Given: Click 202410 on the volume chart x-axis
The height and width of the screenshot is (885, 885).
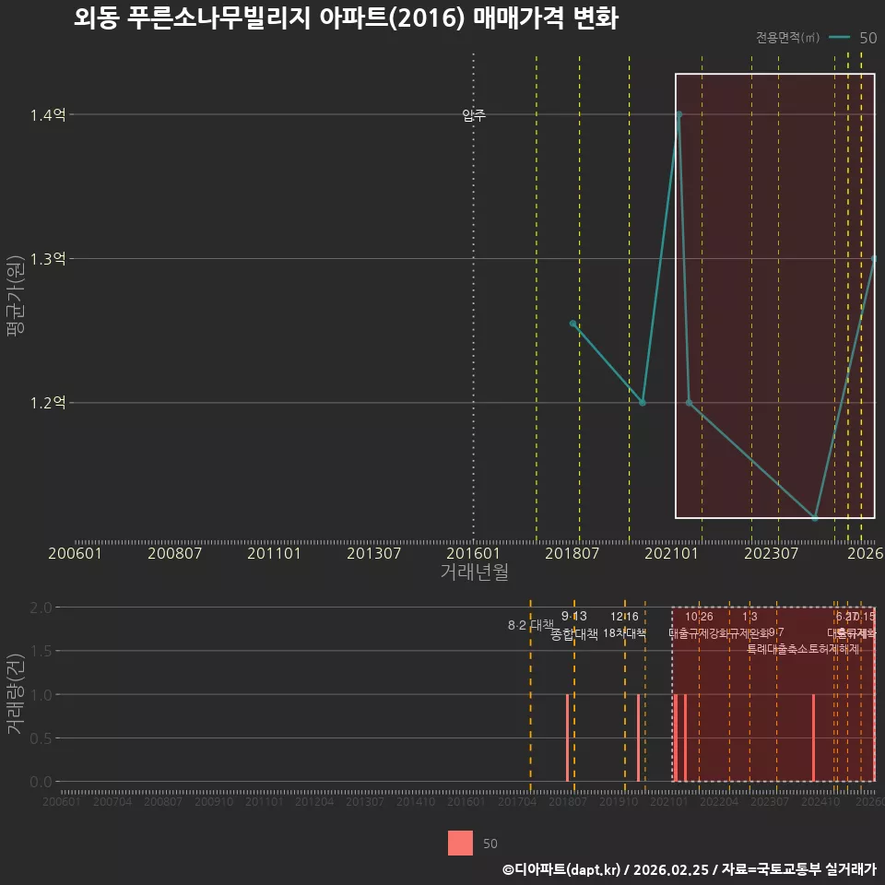Looking at the screenshot, I should 820,801.
